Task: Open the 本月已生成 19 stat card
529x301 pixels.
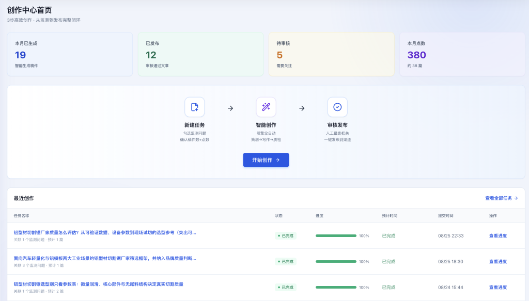Action: tap(70, 54)
